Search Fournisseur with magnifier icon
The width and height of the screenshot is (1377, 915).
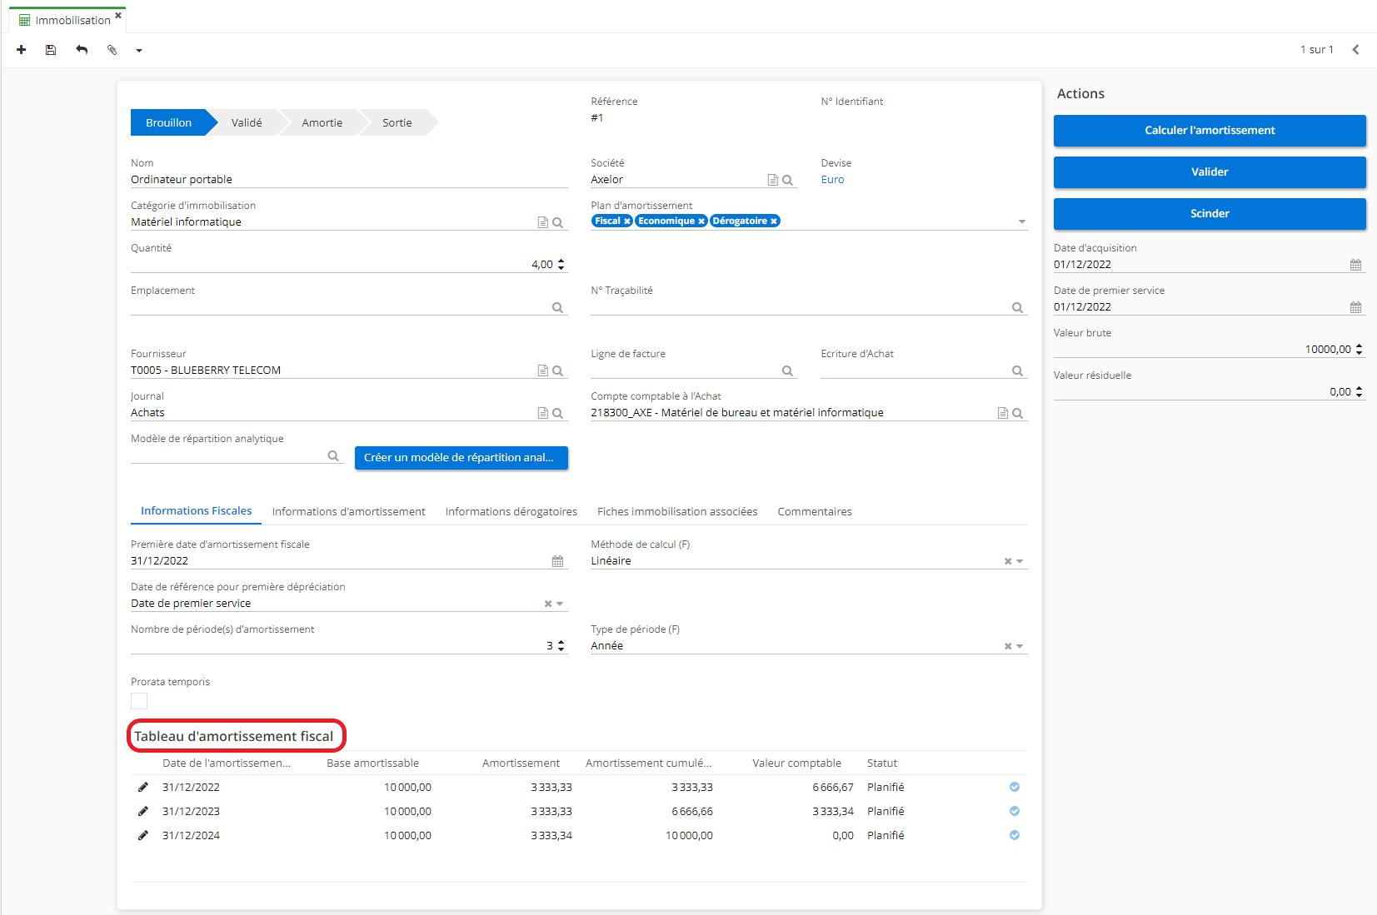(x=558, y=370)
